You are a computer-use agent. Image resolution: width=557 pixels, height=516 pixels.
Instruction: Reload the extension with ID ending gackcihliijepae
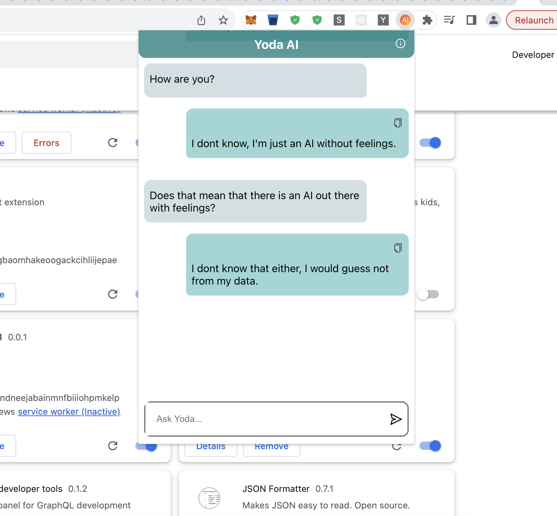113,294
